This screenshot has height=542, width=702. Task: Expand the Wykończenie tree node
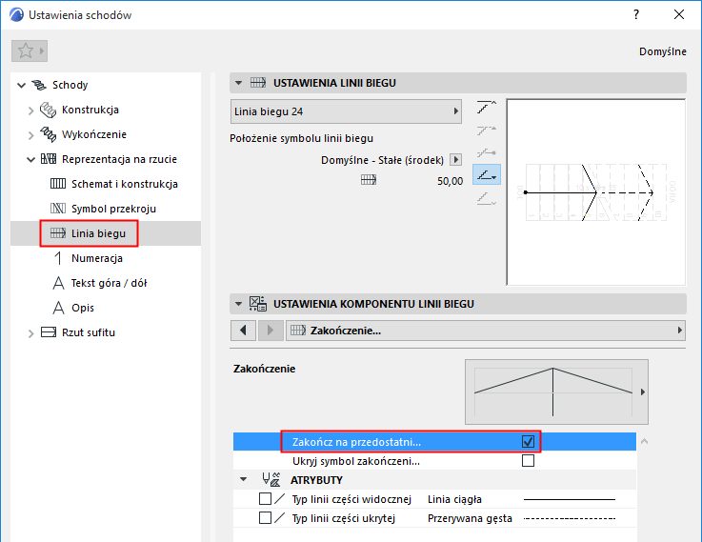(30, 134)
